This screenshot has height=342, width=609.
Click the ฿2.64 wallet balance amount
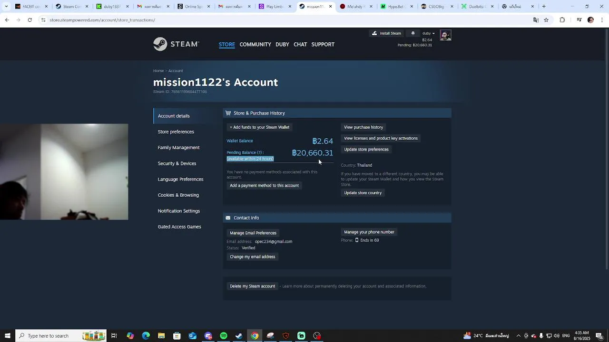pyautogui.click(x=323, y=141)
